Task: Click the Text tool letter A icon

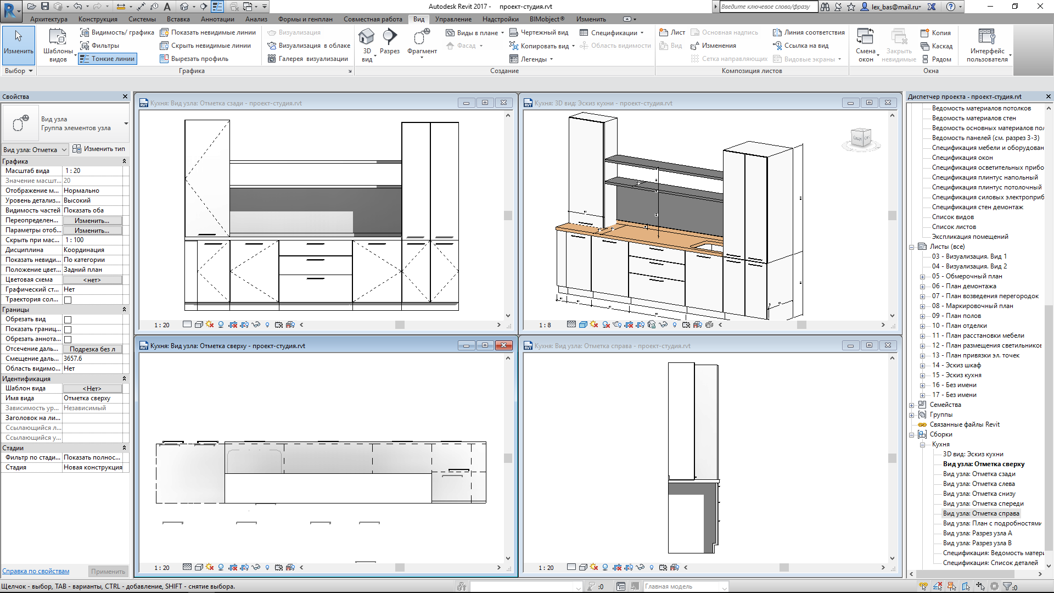Action: [167, 7]
